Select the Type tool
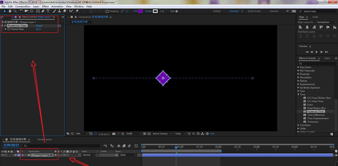 pos(48,11)
